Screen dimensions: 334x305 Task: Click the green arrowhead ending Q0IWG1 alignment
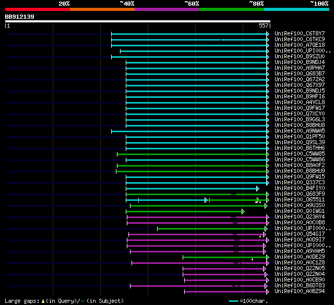(x=243, y=211)
